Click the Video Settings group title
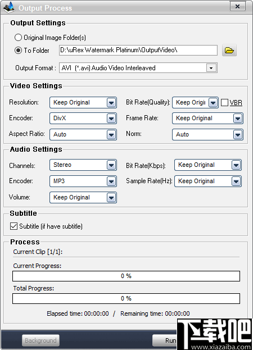 [36, 86]
